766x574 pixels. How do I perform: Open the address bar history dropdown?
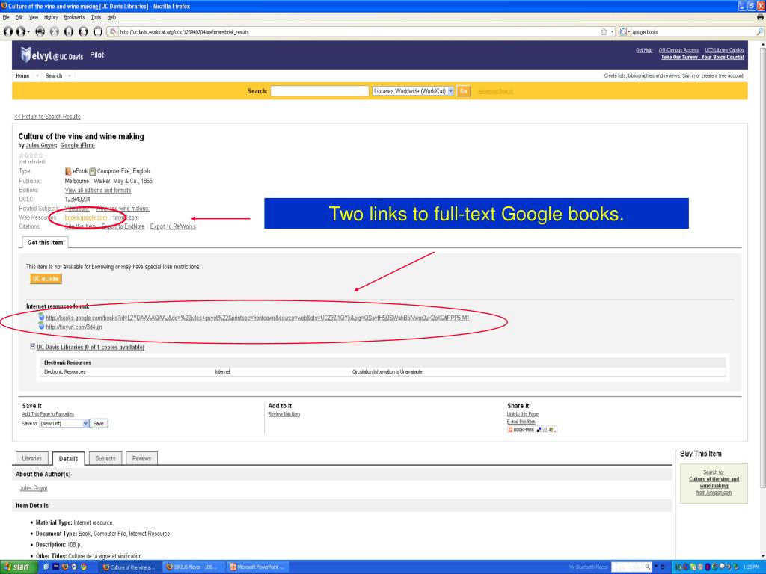pyautogui.click(x=612, y=31)
